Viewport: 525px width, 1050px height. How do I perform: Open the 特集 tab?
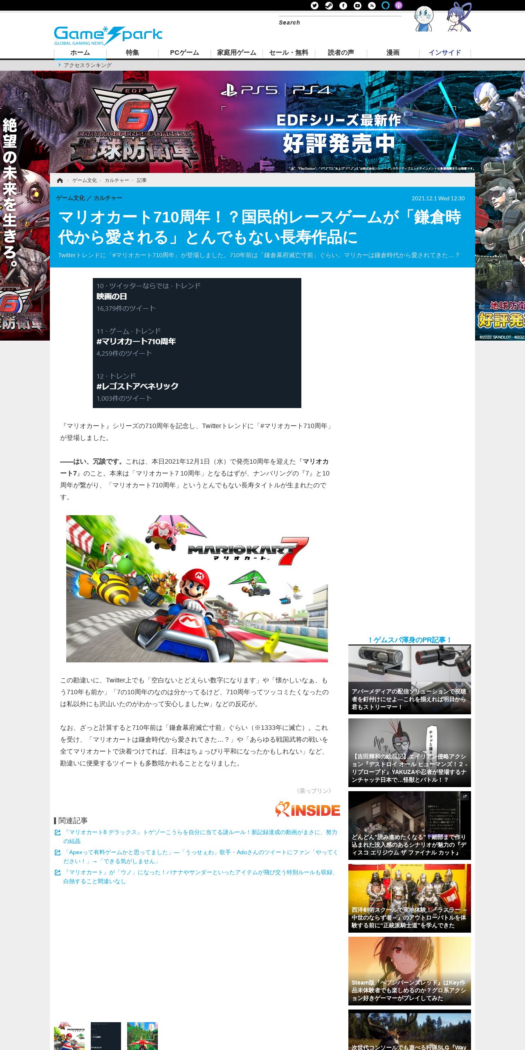click(132, 53)
